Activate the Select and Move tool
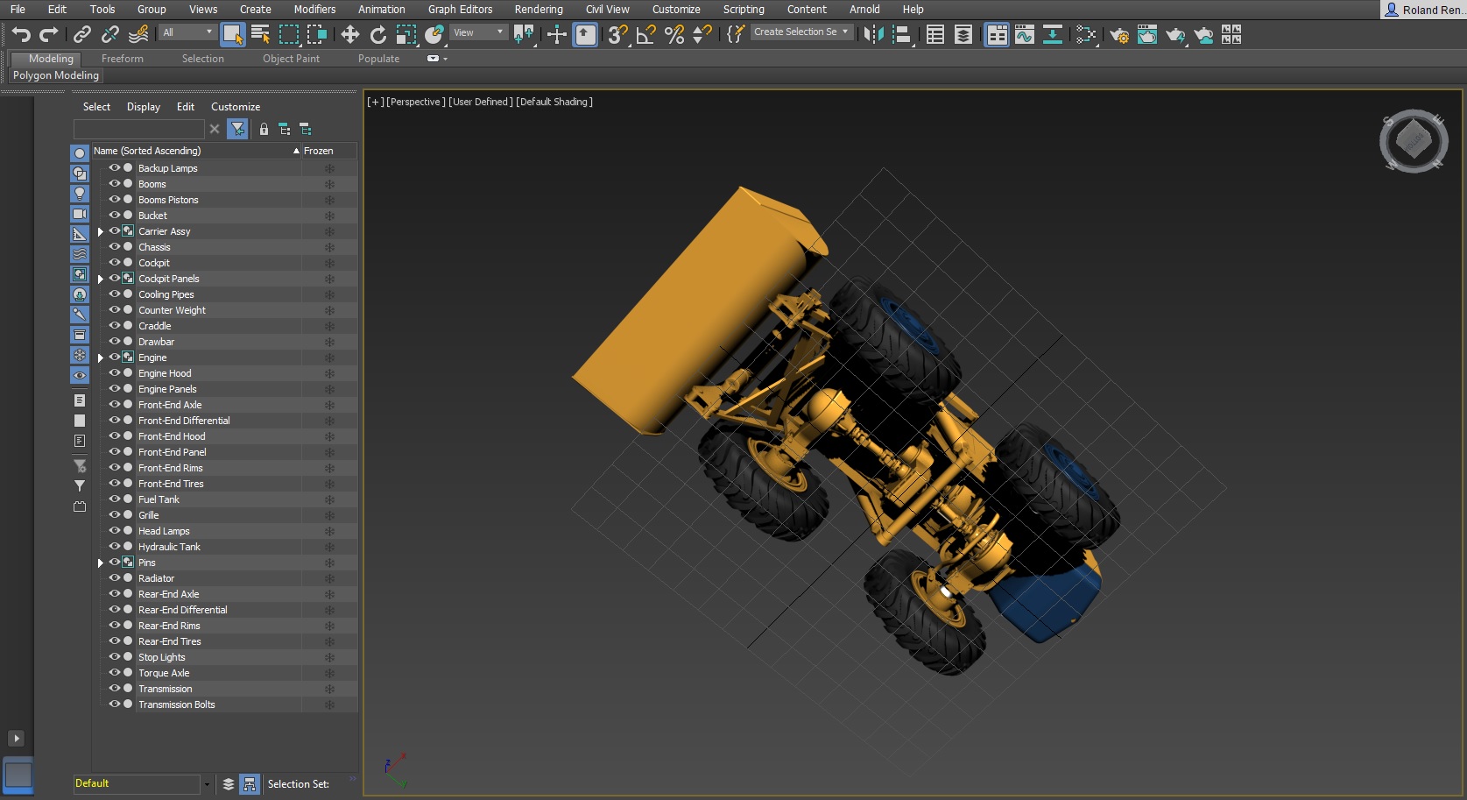 (350, 34)
